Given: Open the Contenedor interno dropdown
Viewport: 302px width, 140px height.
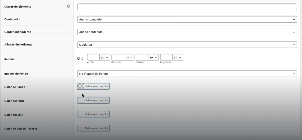Looking at the screenshot, I should [x=187, y=32].
